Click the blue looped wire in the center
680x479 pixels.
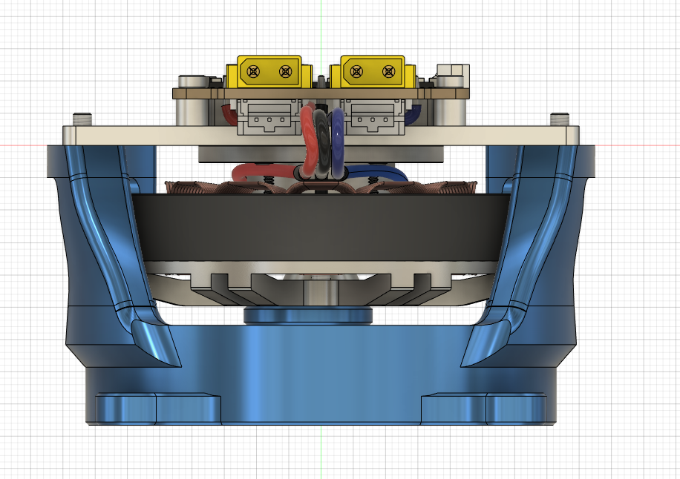click(x=337, y=143)
